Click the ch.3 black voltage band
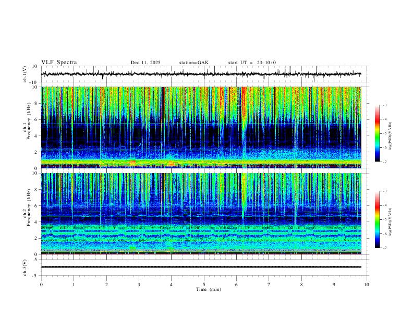Image resolution: width=413 pixels, height=319 pixels. coord(201,267)
